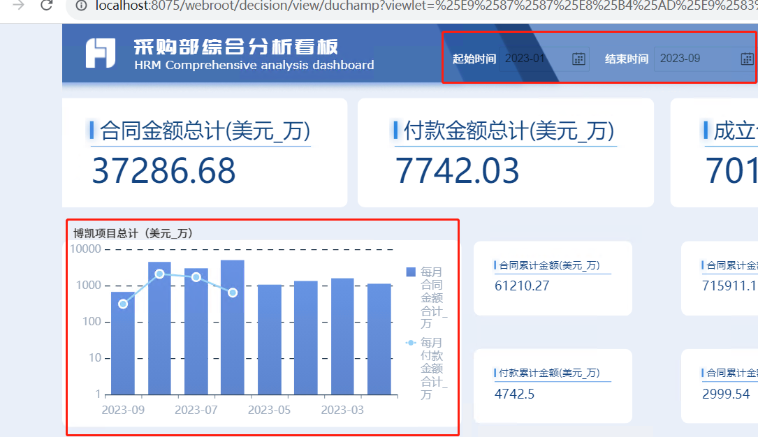Click the bar for 2023-09
This screenshot has width=758, height=437.
pyautogui.click(x=123, y=343)
